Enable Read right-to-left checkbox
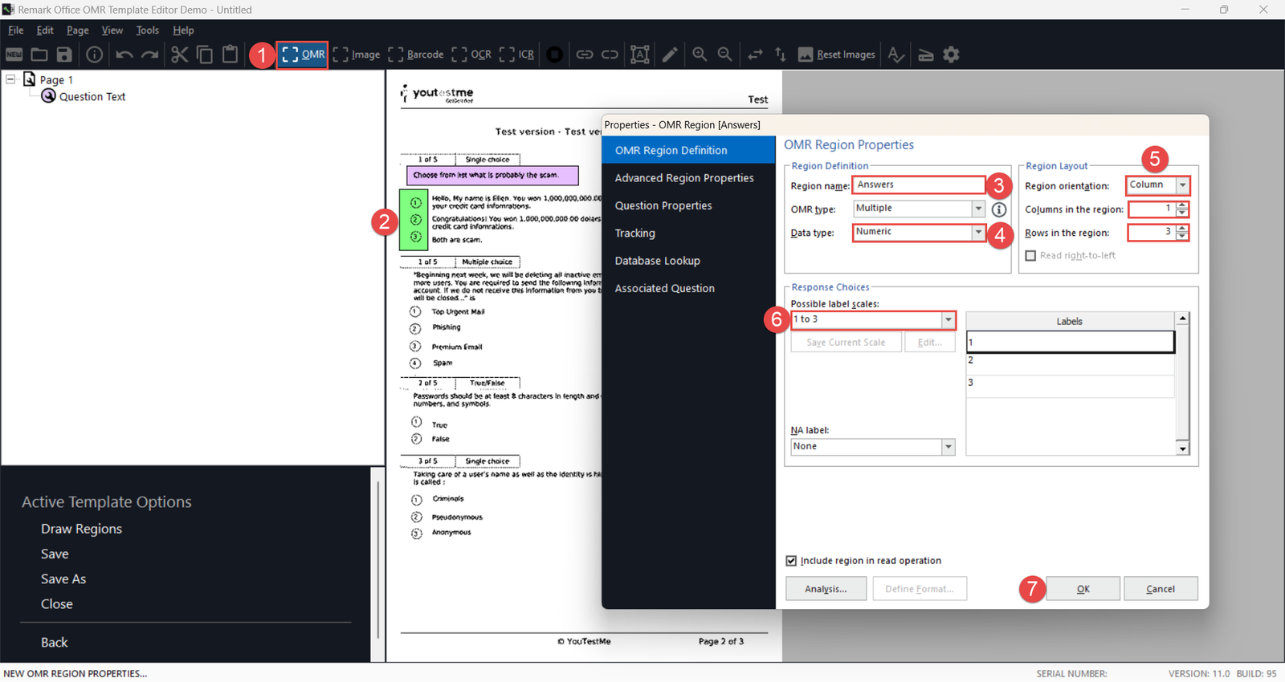This screenshot has width=1285, height=682. (x=1030, y=256)
